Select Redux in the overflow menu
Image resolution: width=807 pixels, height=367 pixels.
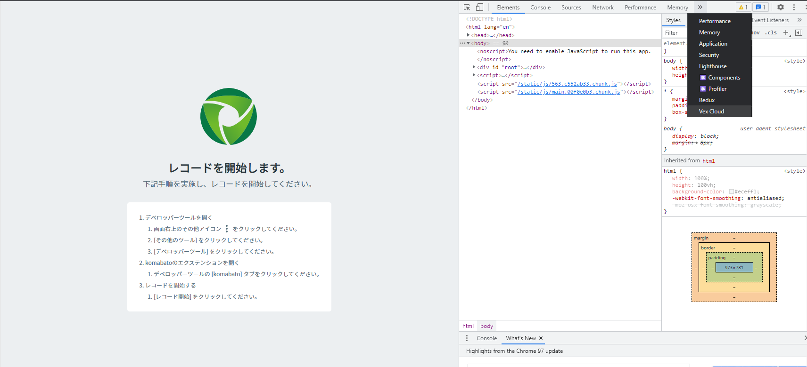point(719,100)
